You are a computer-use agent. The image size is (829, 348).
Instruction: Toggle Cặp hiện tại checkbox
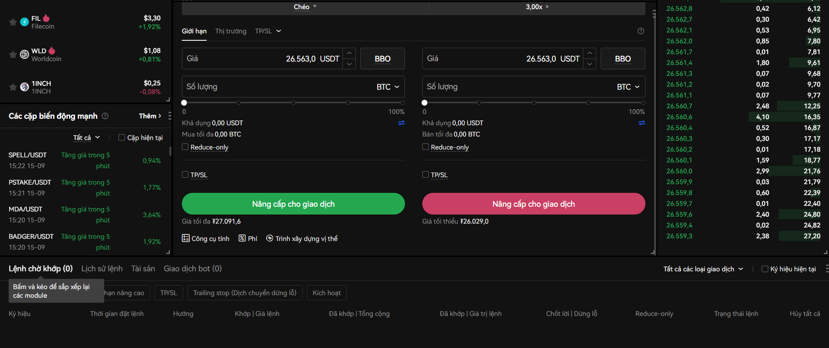pyautogui.click(x=122, y=137)
